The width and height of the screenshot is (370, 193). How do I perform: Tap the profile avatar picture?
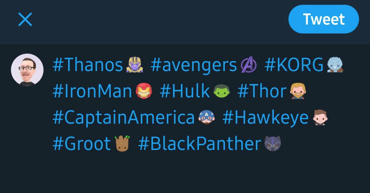pos(27,69)
